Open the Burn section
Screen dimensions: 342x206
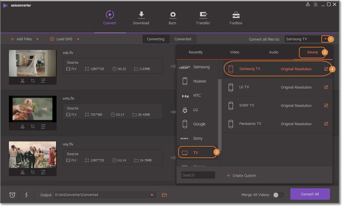172,18
